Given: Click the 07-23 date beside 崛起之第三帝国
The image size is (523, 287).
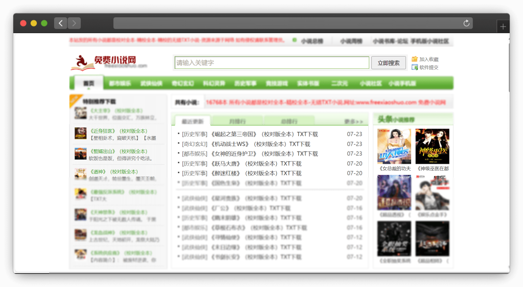Looking at the screenshot, I should point(354,134).
